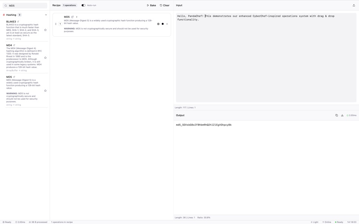Open BLAKE3 external documentation link icon

tap(18, 21)
